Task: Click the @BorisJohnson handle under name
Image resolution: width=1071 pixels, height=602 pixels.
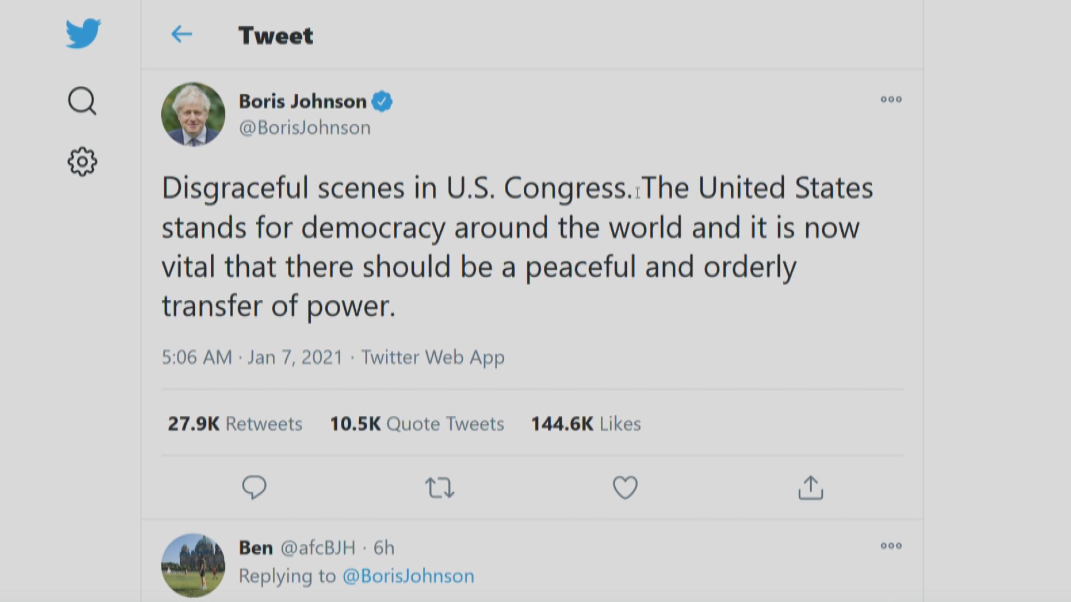Action: (305, 128)
